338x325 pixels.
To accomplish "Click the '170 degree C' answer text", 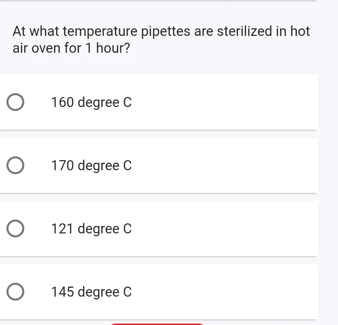I will pyautogui.click(x=91, y=166).
